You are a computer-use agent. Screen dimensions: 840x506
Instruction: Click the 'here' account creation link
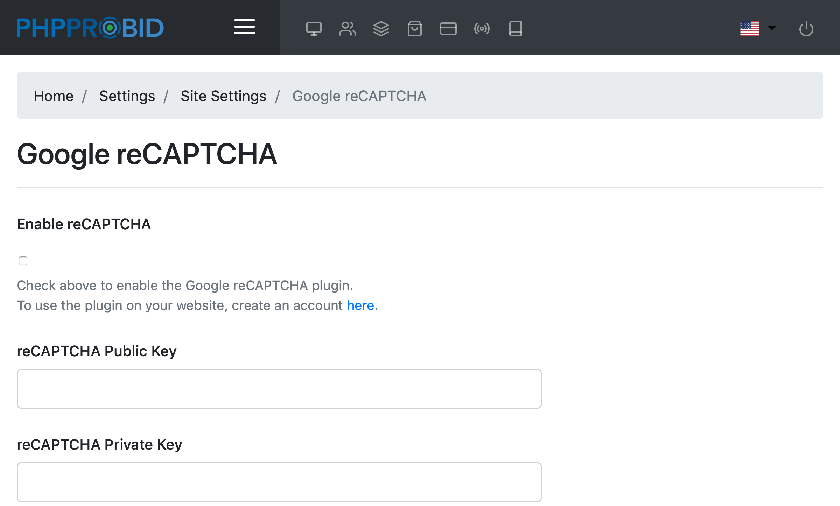(x=360, y=305)
